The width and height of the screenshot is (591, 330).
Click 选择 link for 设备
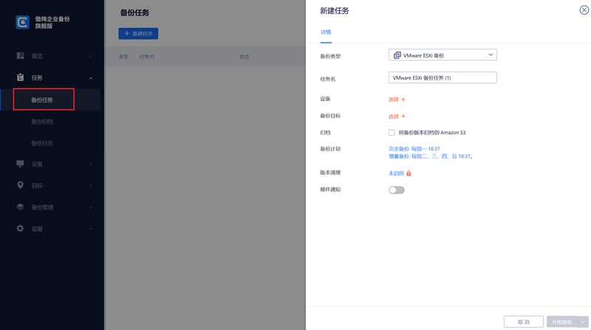tap(394, 100)
